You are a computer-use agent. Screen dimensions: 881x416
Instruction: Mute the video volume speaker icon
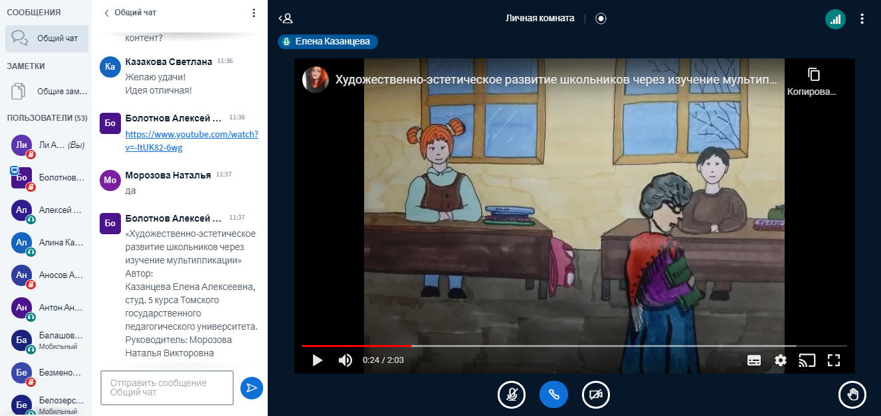[x=345, y=360]
